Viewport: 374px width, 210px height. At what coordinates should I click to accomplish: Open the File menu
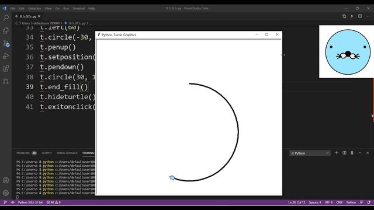click(x=13, y=8)
